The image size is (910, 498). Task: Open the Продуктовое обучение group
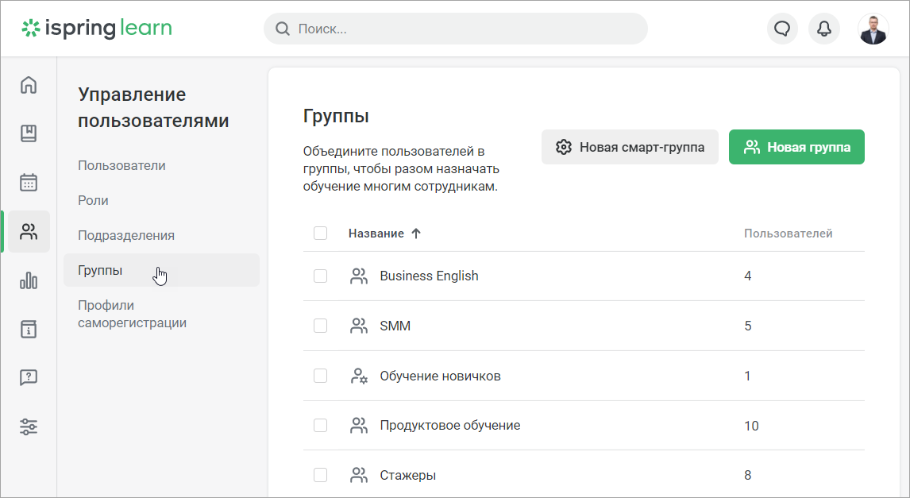coord(449,426)
